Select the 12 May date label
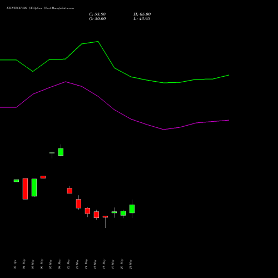This screenshot has height=278, width=278. (68, 264)
